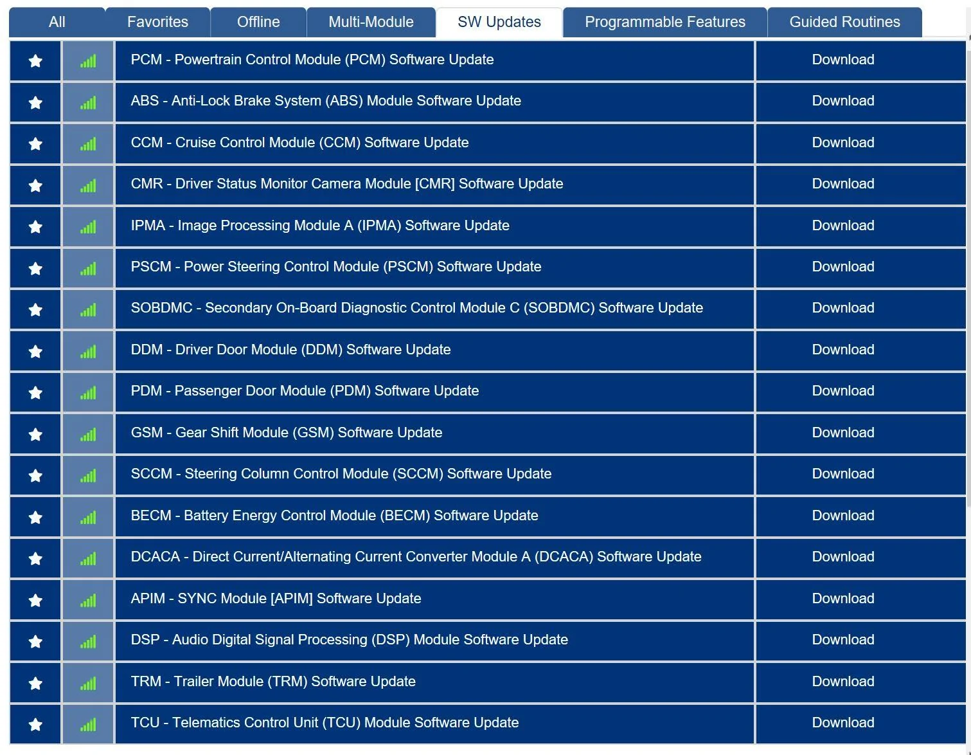Click signal bars icon beside PSCM update
The height and width of the screenshot is (755, 971).
tap(88, 268)
